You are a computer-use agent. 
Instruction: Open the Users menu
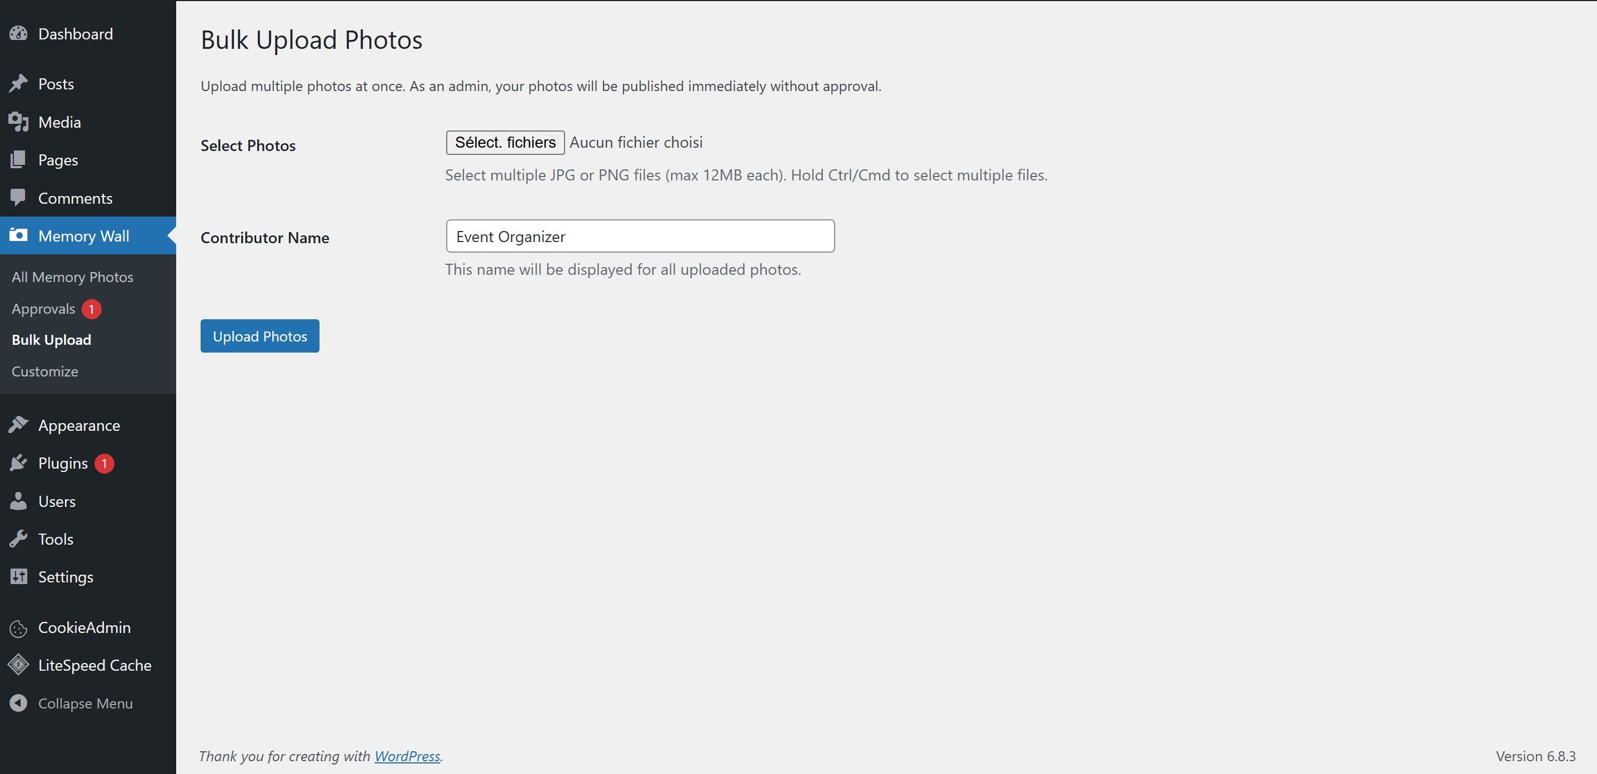pyautogui.click(x=57, y=501)
